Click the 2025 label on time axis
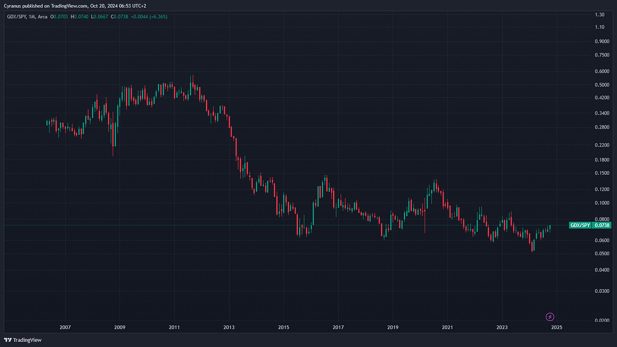 coord(557,327)
